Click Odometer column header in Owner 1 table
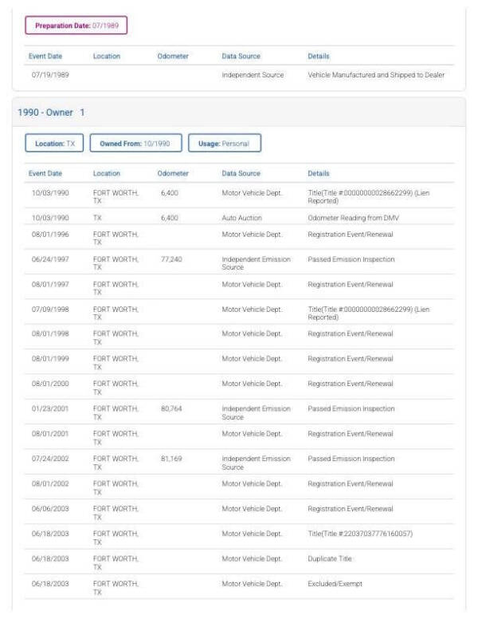The image size is (478, 619). (x=172, y=173)
